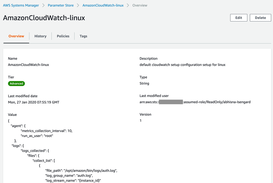Select the Overview tab
Screen dimensions: 273x183
16,36
